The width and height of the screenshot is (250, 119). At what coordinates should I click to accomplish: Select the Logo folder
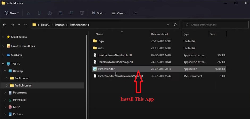(x=98, y=41)
